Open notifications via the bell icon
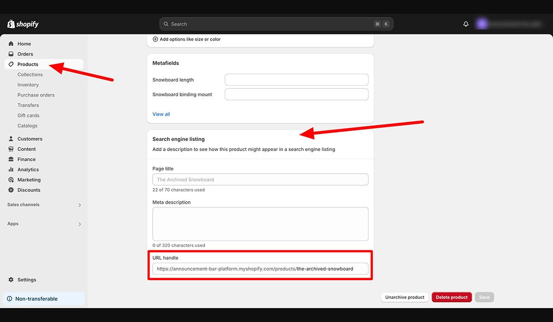553x322 pixels. pos(465,23)
